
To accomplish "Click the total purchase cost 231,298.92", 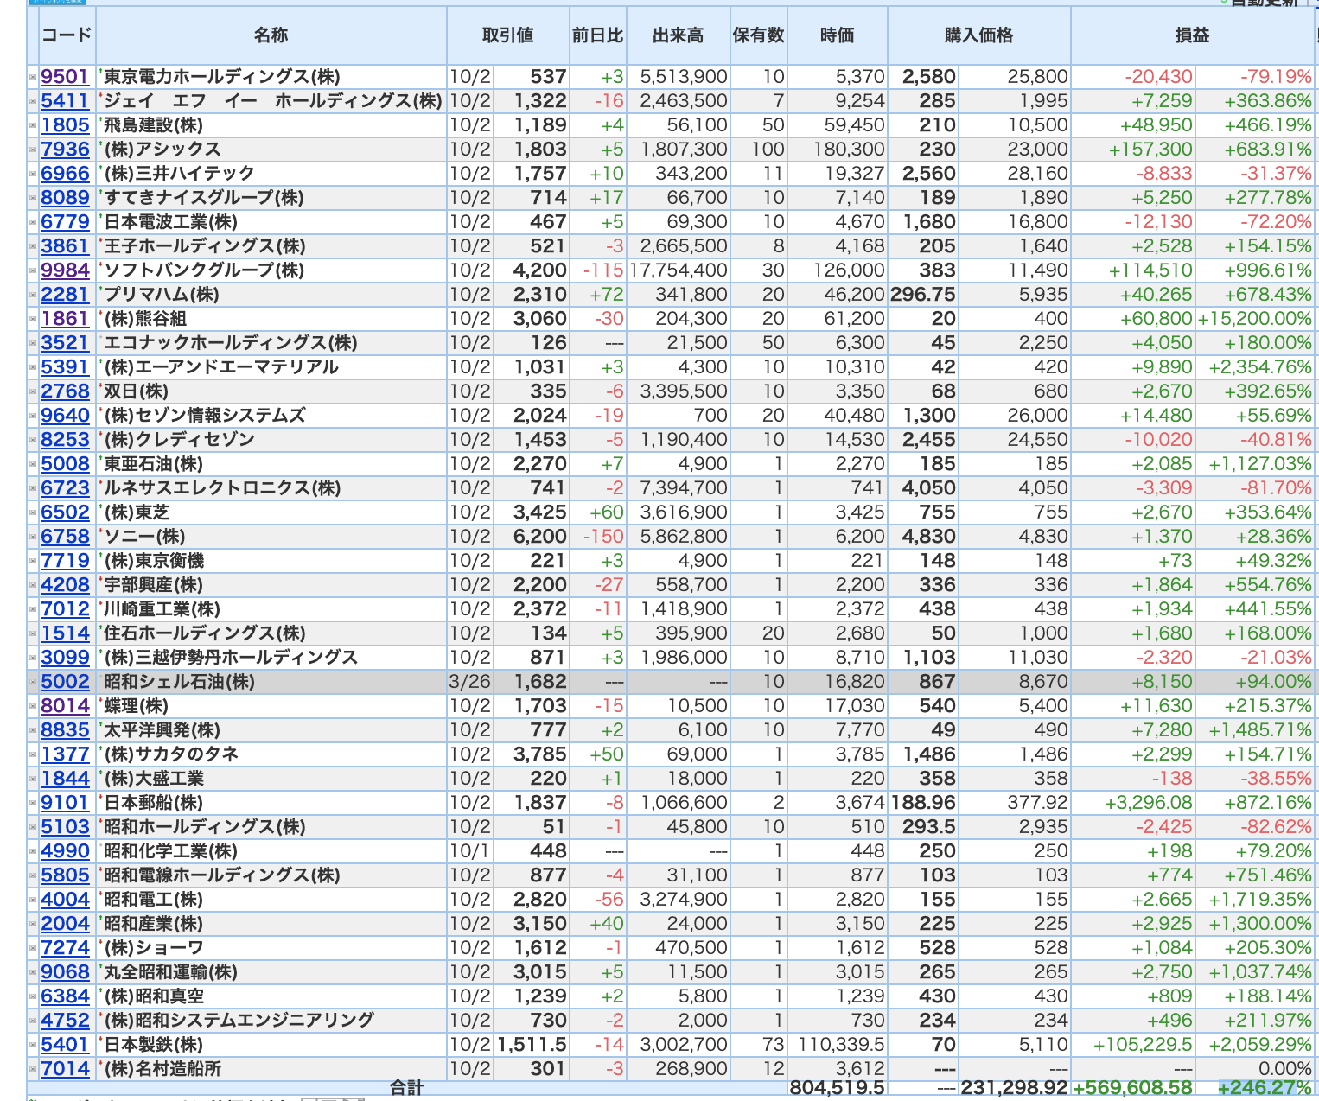I will [x=1014, y=1088].
